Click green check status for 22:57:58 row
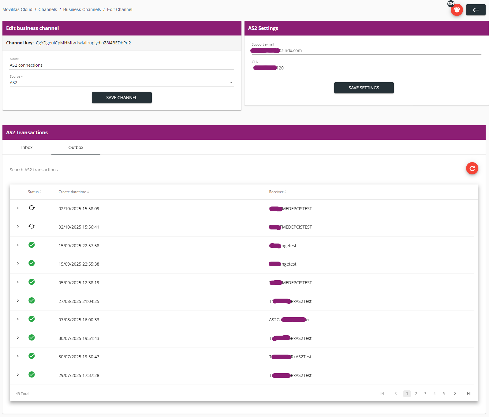Image resolution: width=489 pixels, height=417 pixels. (32, 245)
